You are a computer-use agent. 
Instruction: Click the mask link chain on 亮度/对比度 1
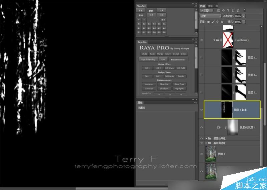[226, 127]
